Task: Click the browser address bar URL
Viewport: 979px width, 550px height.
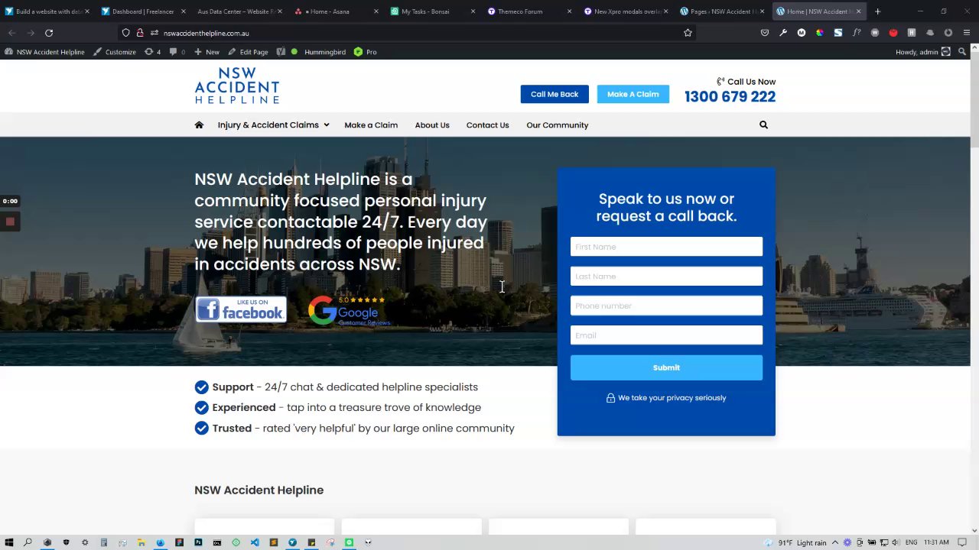Action: coord(206,33)
